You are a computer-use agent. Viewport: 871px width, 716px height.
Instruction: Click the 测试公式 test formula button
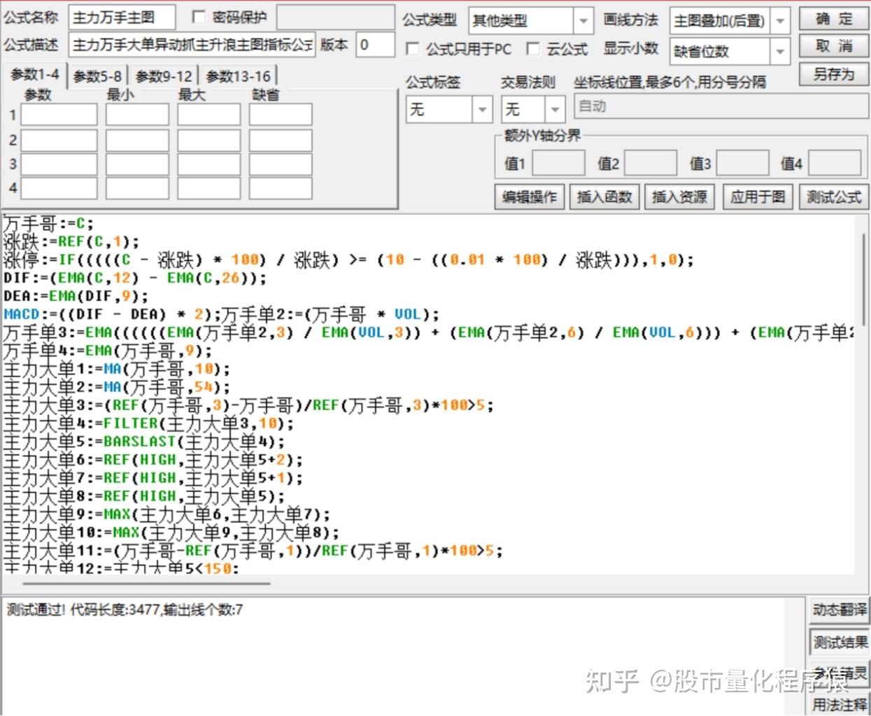coord(833,197)
